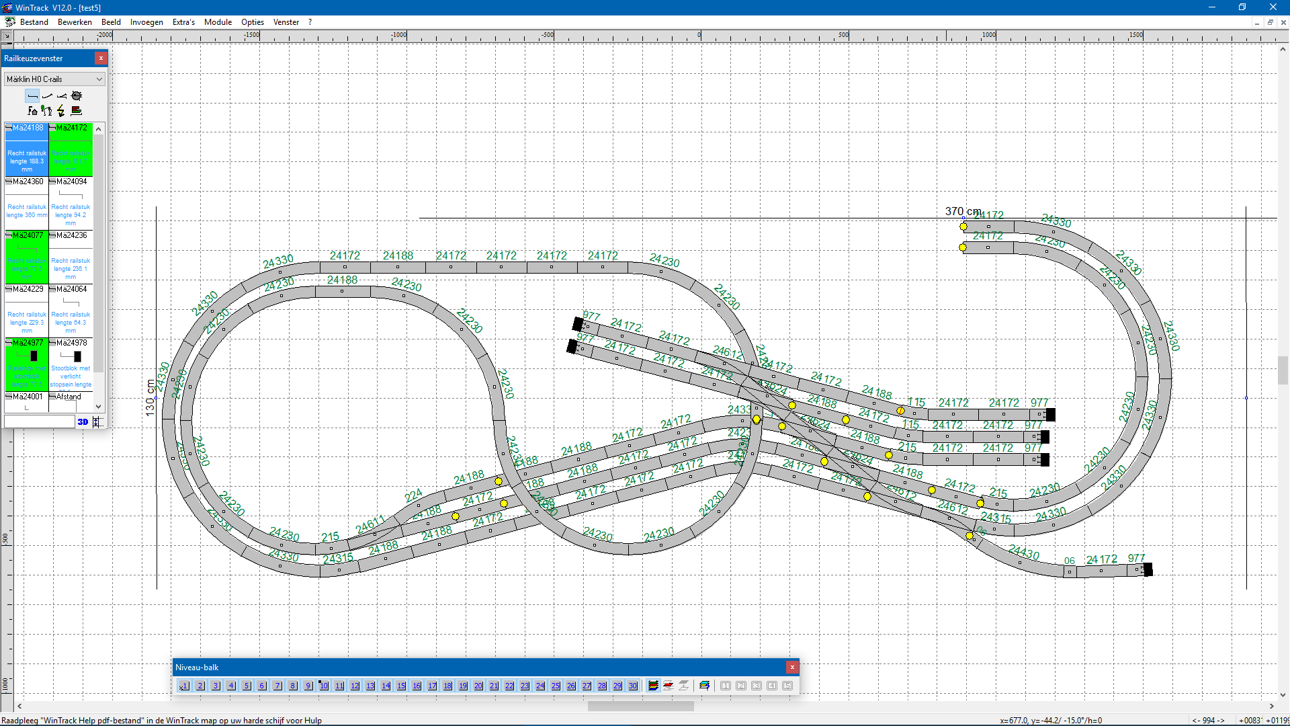This screenshot has width=1290, height=726.
Task: Toggle level 20 visibility
Action: click(478, 686)
